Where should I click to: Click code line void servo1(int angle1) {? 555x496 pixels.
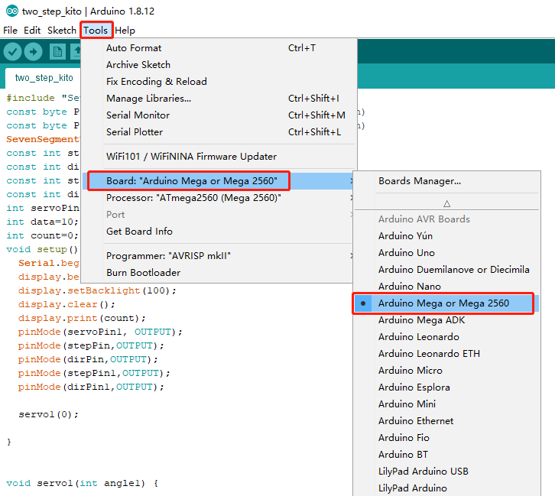tap(82, 484)
